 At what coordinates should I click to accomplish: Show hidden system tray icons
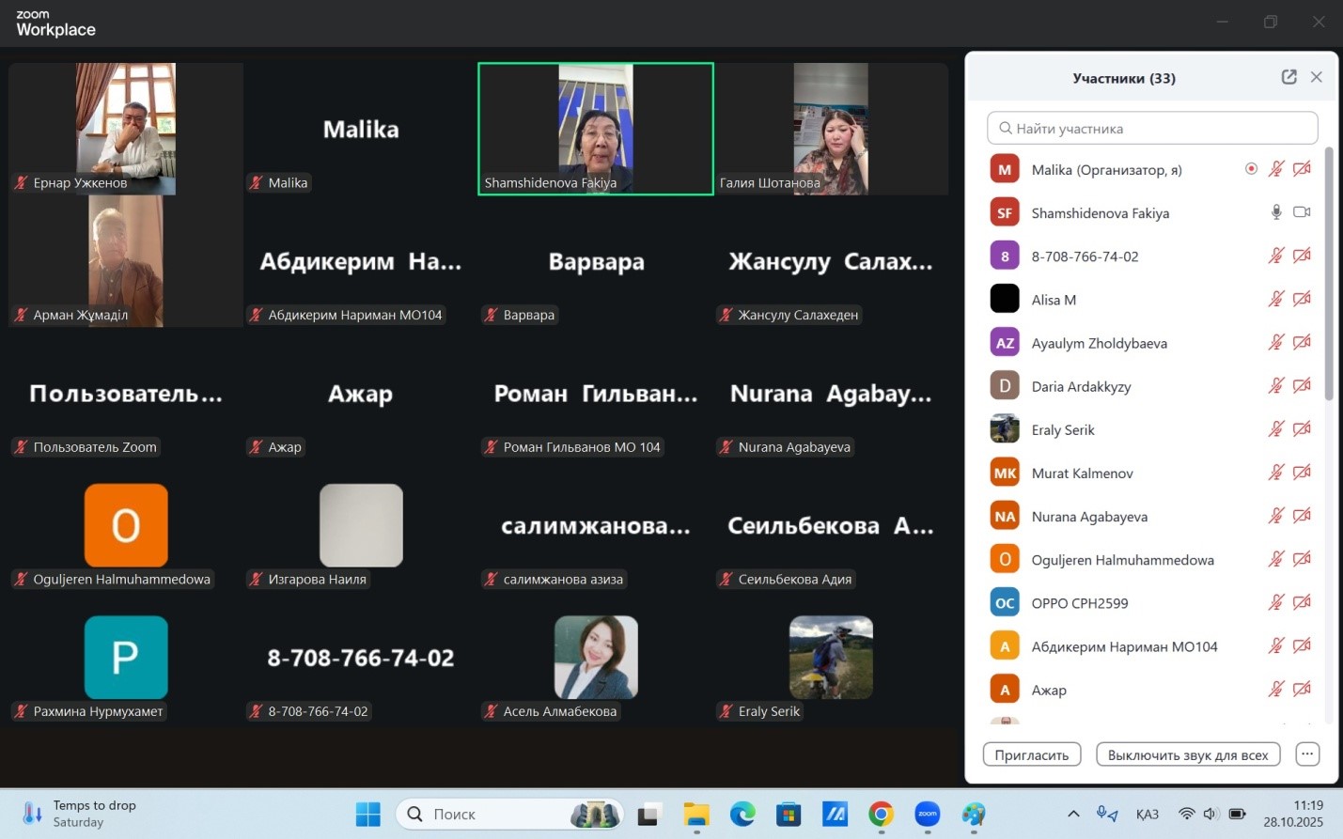pyautogui.click(x=1073, y=814)
